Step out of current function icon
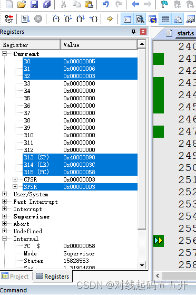Screen dimensions: 196x295 [x=81, y=19]
